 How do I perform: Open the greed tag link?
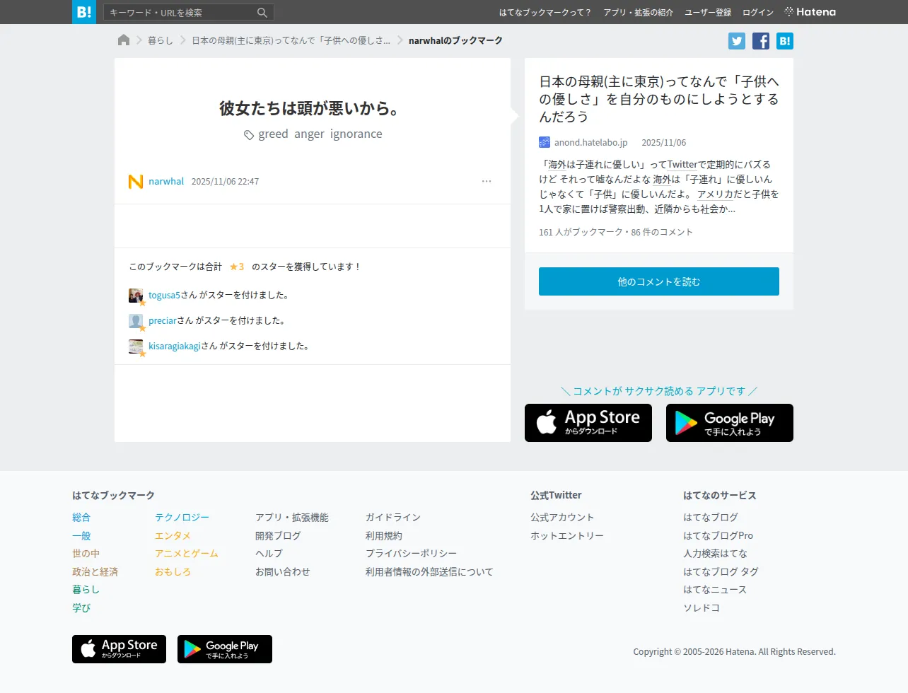point(273,134)
